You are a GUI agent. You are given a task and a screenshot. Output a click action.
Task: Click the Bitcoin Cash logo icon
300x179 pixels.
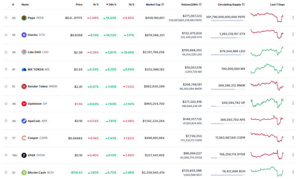[x=24, y=173]
